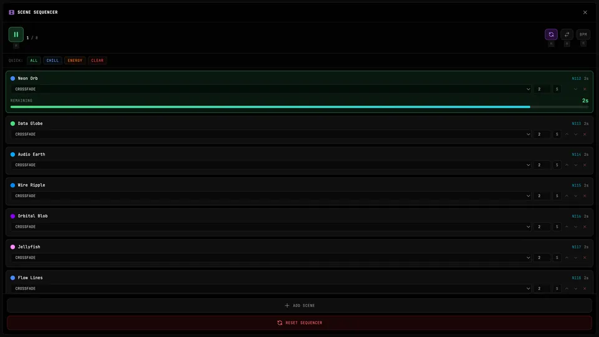The height and width of the screenshot is (337, 599).
Task: Move Audio Earth scene down
Action: click(576, 165)
